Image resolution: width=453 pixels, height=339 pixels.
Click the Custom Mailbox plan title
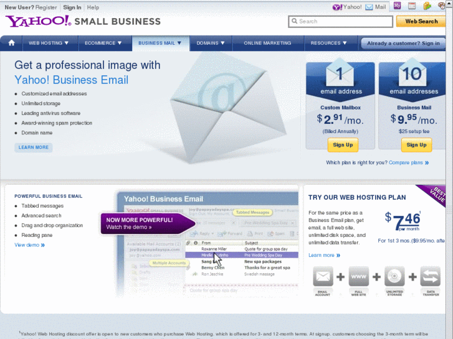pyautogui.click(x=340, y=108)
